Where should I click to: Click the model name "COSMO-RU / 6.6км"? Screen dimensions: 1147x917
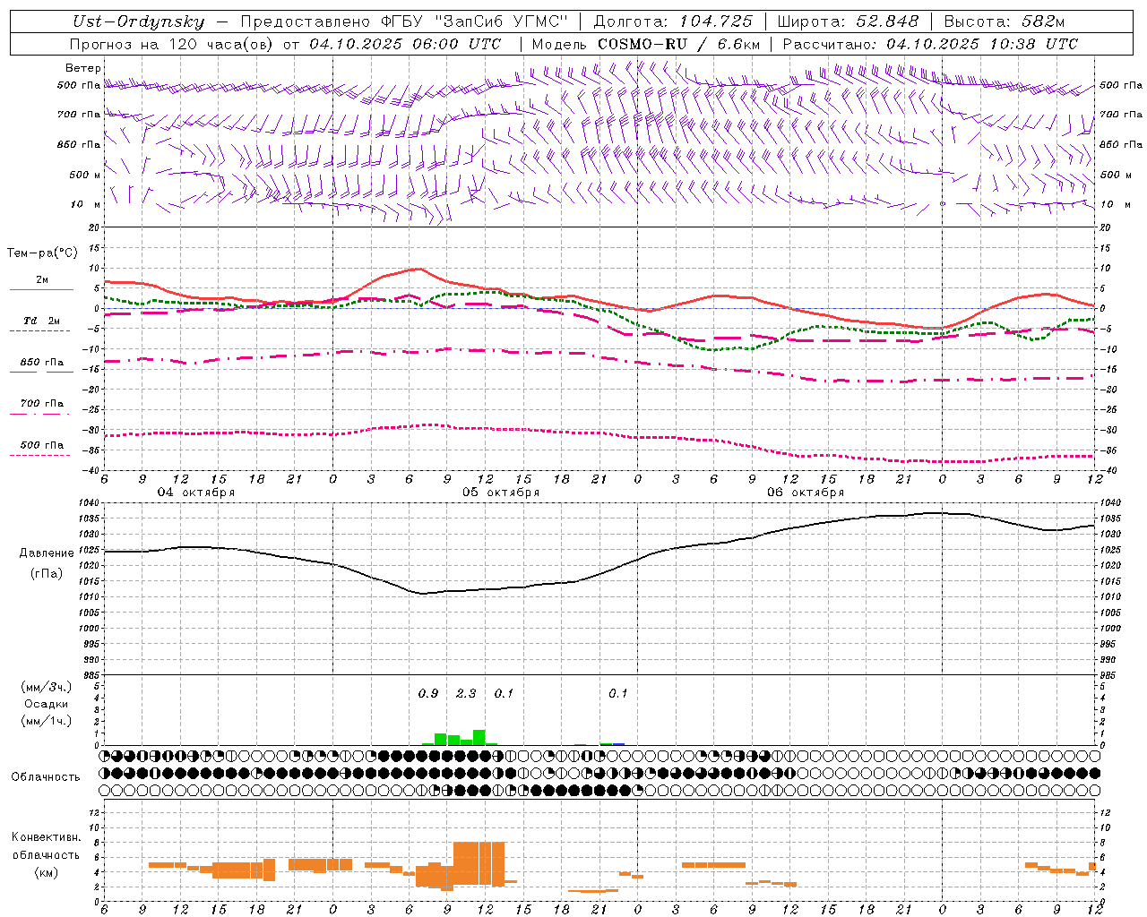[x=679, y=44]
